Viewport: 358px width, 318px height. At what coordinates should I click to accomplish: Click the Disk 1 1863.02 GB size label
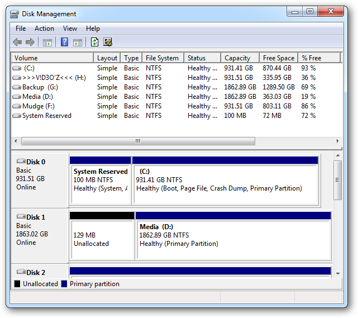coord(32,234)
